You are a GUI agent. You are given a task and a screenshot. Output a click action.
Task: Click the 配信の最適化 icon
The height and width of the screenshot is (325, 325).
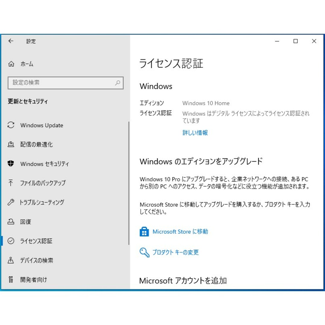[x=11, y=144]
